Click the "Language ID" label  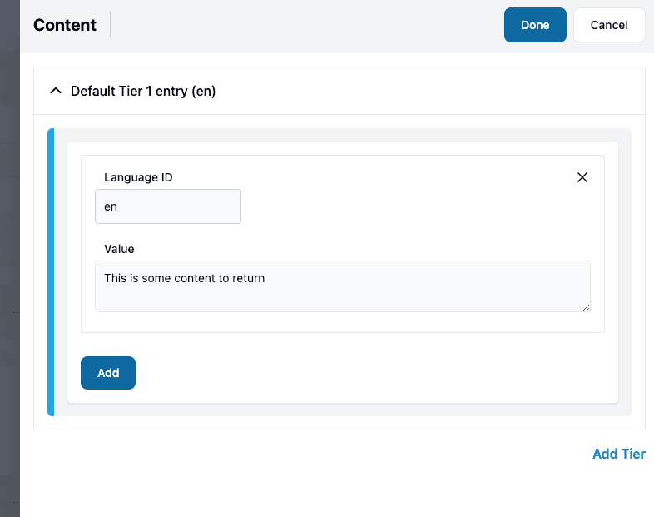point(138,177)
